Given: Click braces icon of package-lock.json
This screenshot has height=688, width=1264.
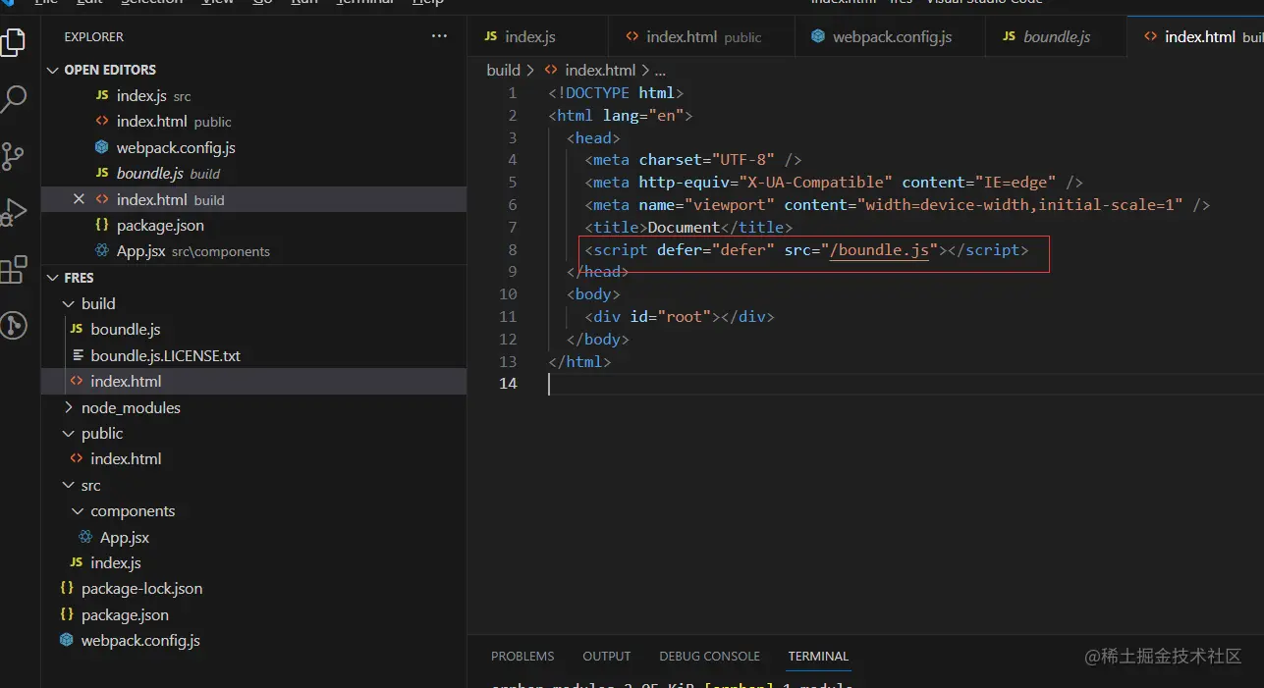Looking at the screenshot, I should coord(67,589).
